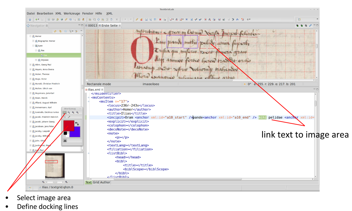Close the Erste Seite tab
Screen dimensions: 352x211
tap(120, 26)
